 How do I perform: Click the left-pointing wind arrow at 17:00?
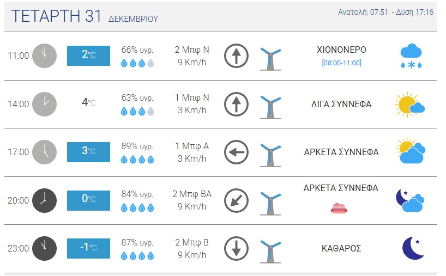[x=236, y=152]
